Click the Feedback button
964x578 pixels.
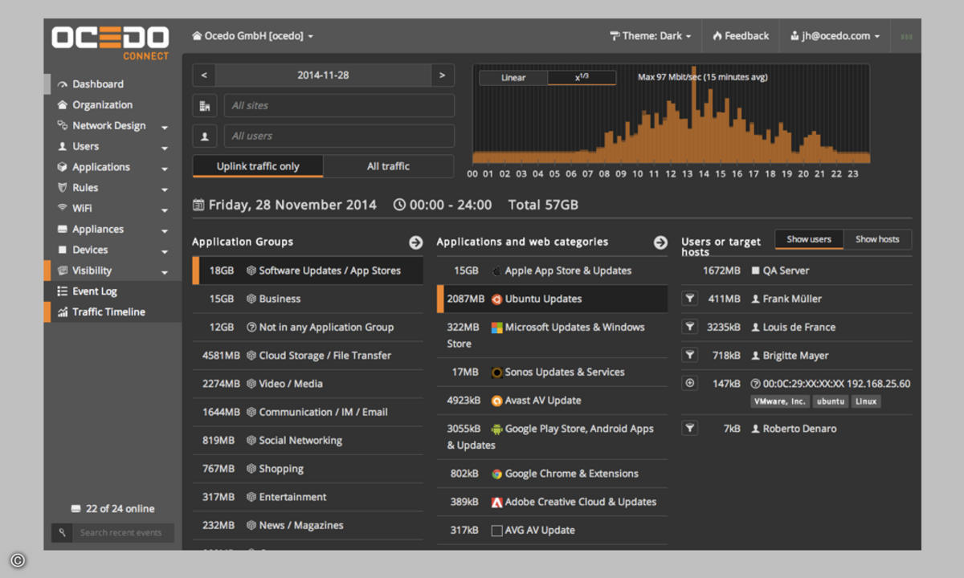click(x=740, y=36)
